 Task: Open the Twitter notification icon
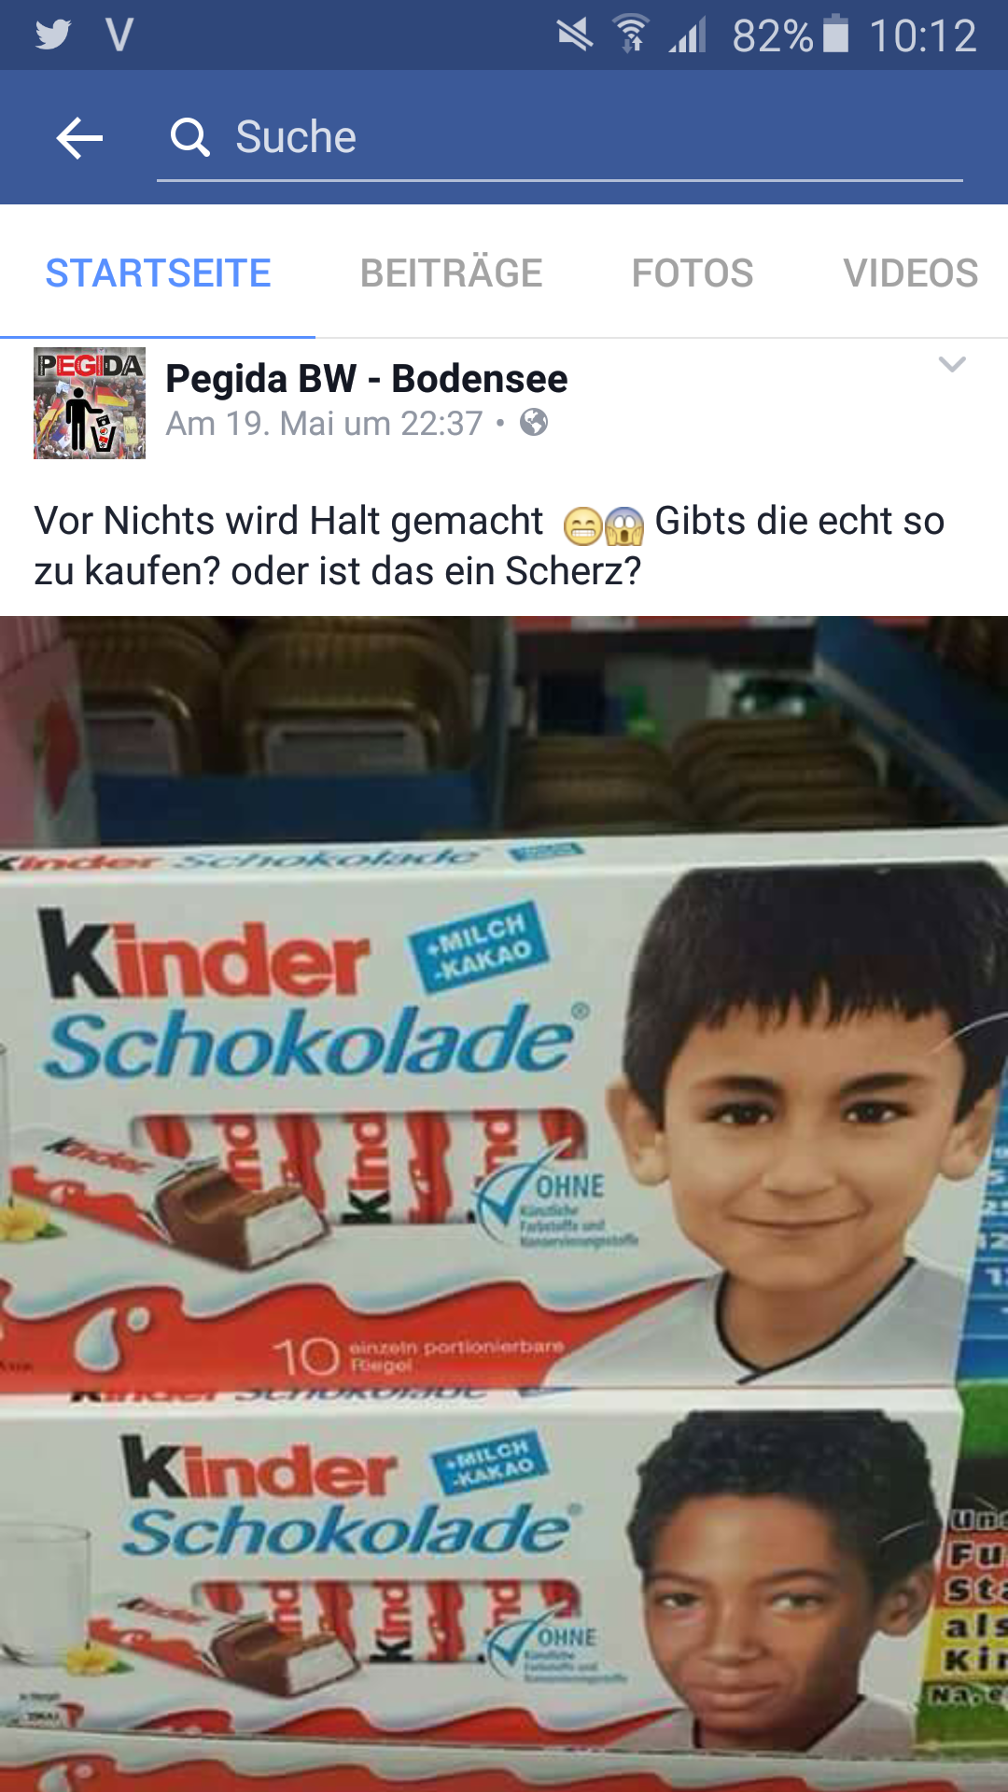point(53,35)
